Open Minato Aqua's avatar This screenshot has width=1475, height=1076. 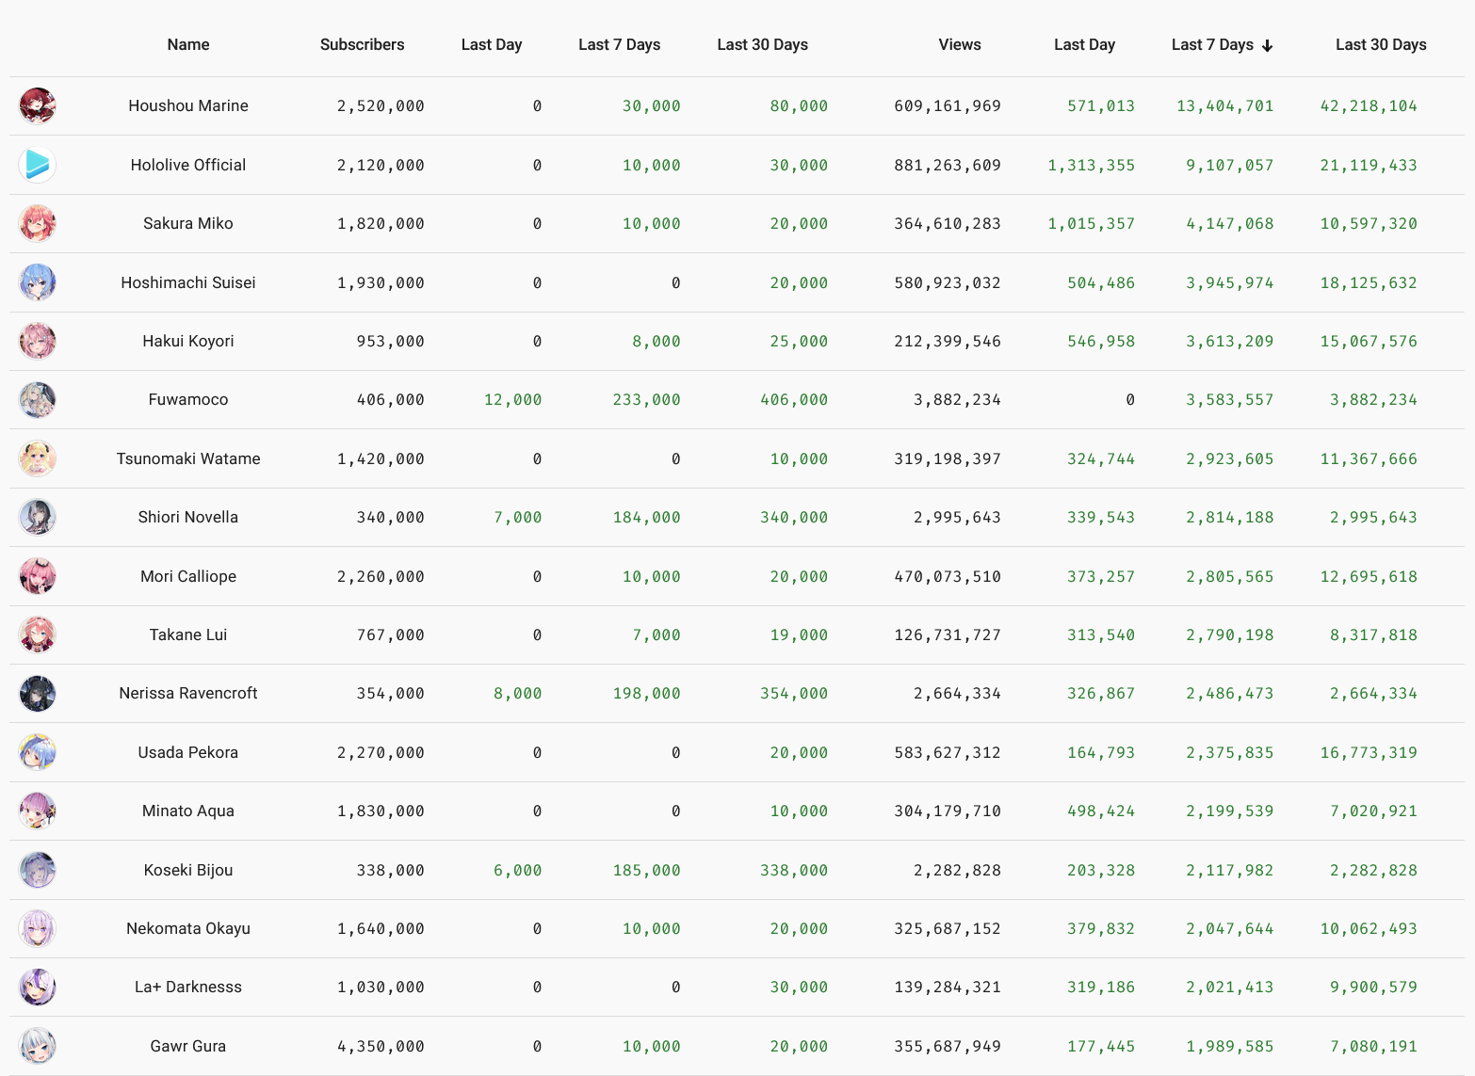tap(38, 811)
